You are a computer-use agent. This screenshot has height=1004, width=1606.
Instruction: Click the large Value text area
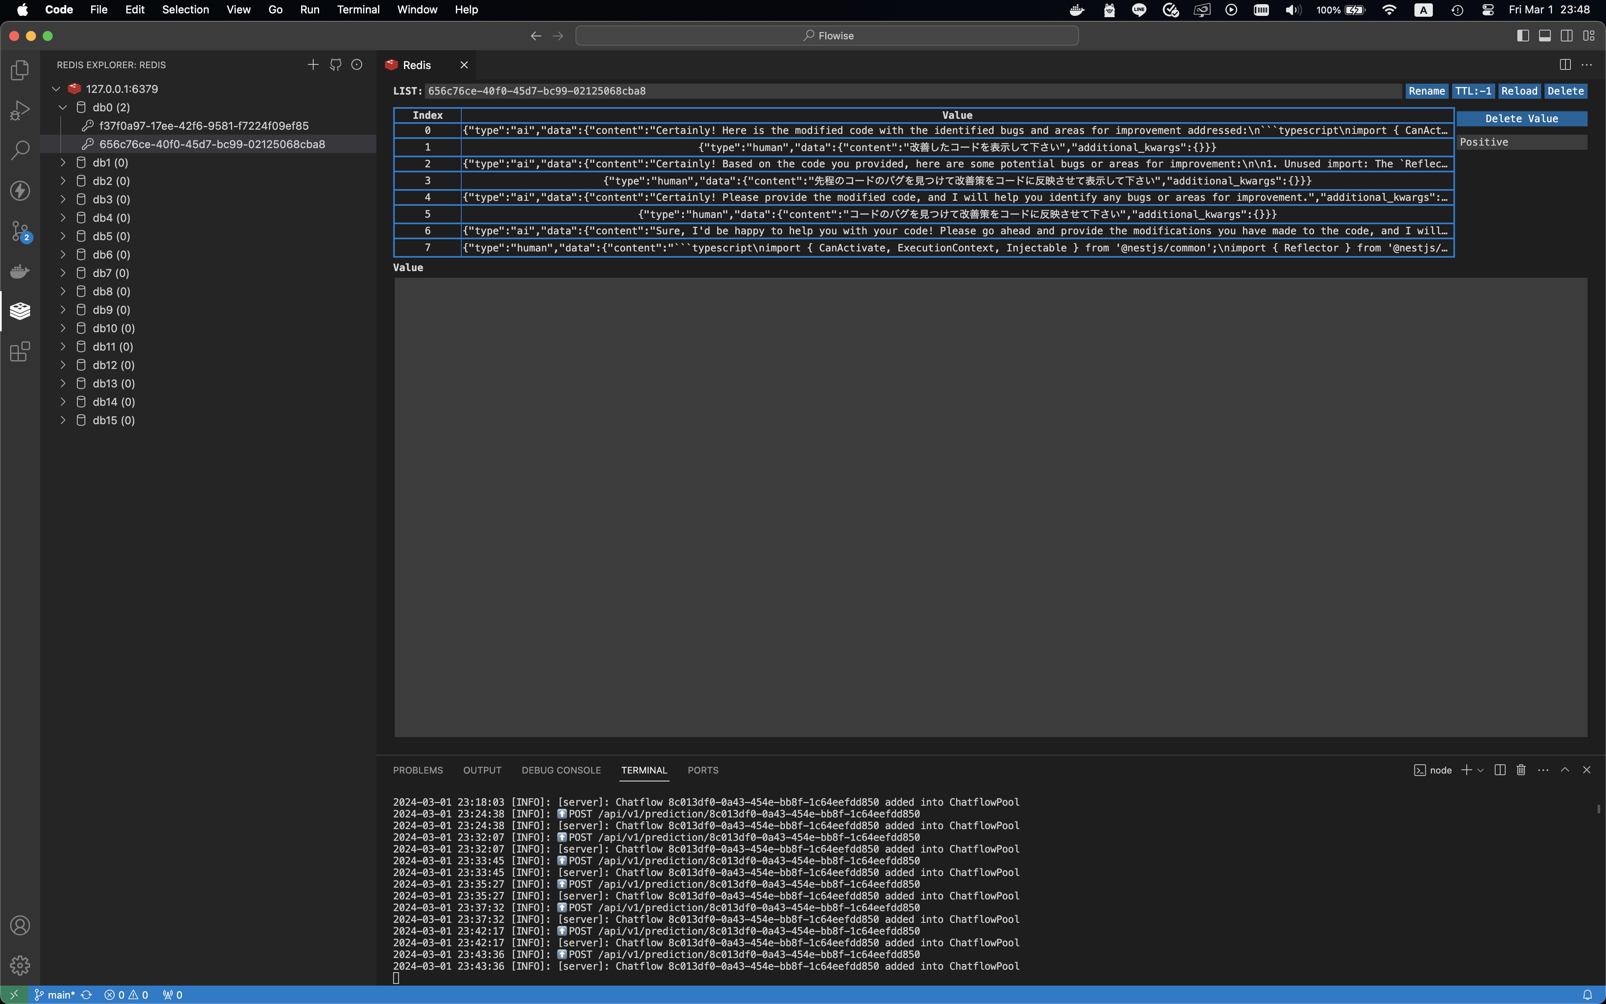click(991, 507)
